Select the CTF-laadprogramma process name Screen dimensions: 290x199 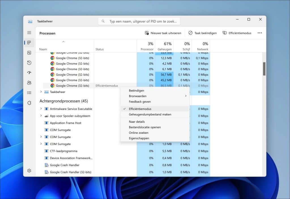[64, 151]
